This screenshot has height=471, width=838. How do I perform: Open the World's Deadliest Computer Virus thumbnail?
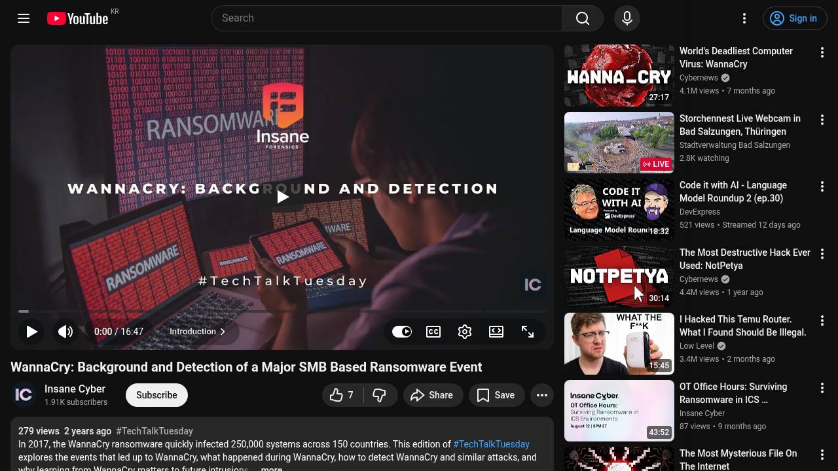point(619,75)
